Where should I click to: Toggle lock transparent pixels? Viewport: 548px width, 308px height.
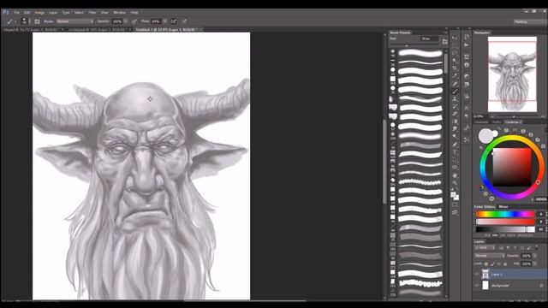point(486,264)
